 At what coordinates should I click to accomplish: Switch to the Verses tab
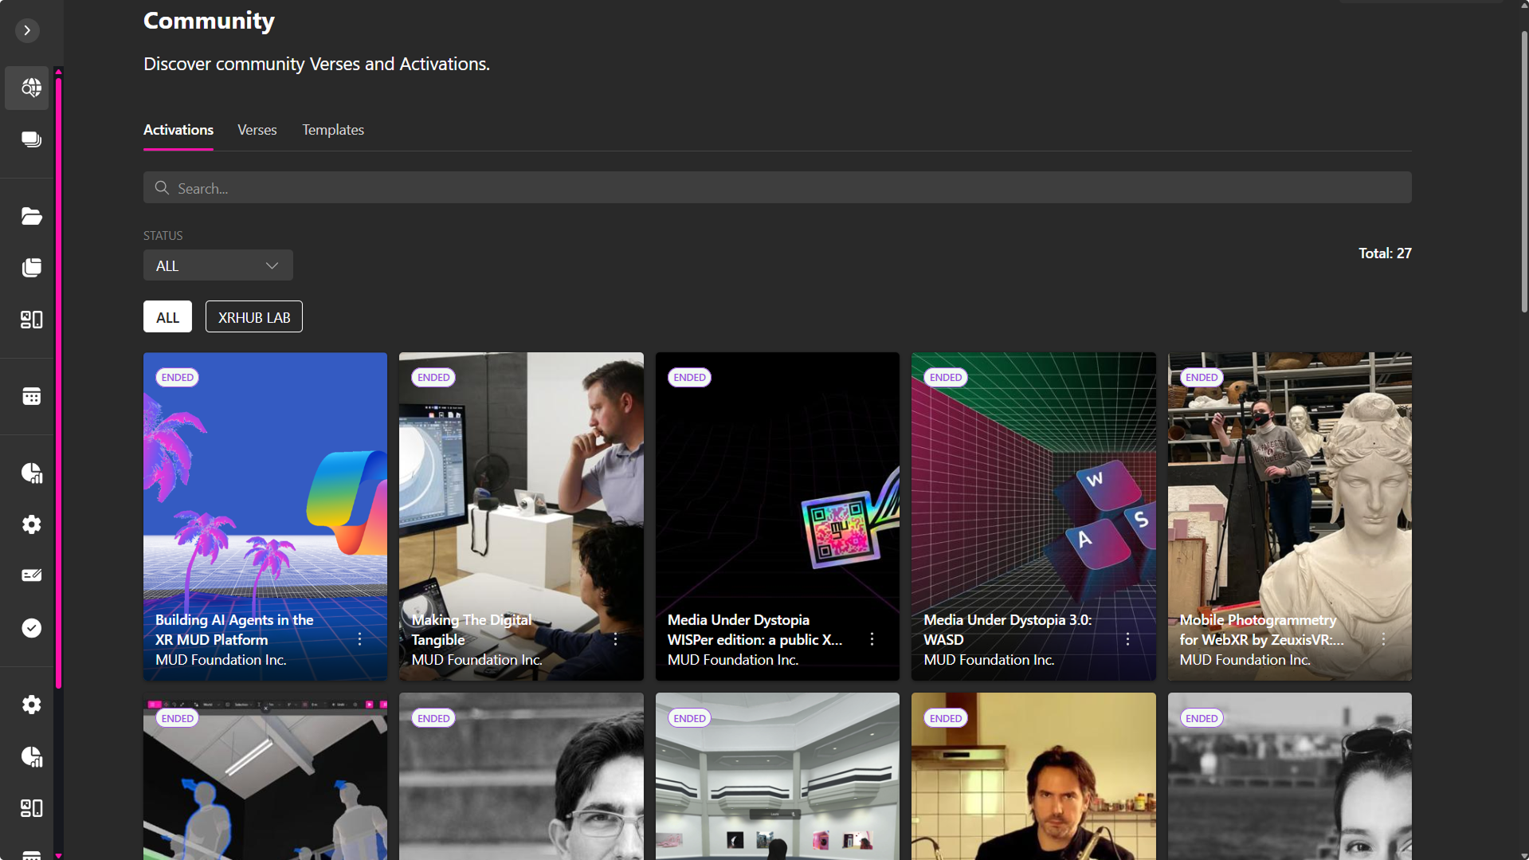tap(257, 130)
